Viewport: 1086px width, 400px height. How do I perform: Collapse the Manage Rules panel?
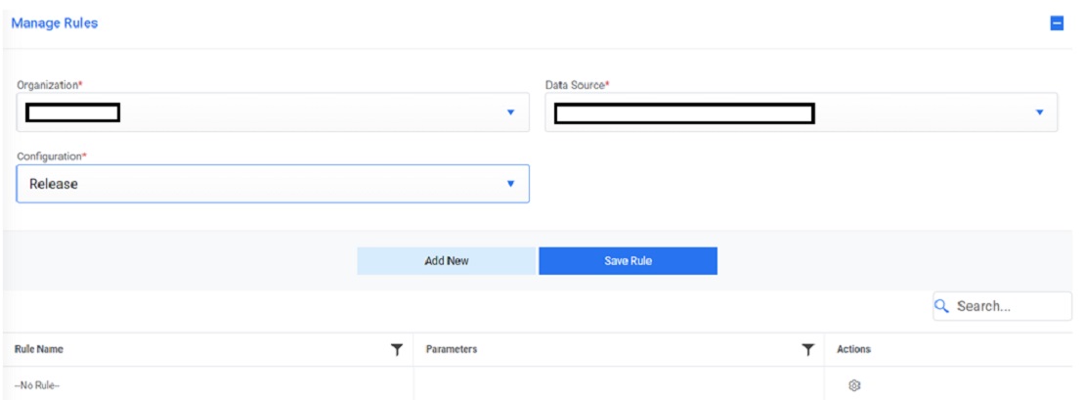click(x=1057, y=24)
